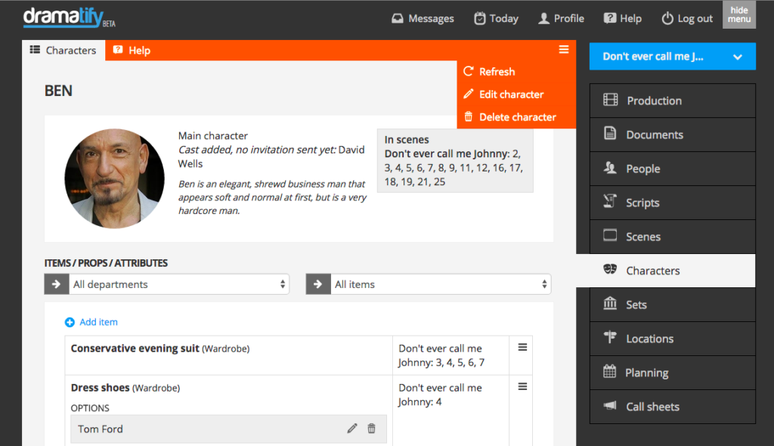
Task: Open Messages in the top navigation
Action: click(423, 19)
